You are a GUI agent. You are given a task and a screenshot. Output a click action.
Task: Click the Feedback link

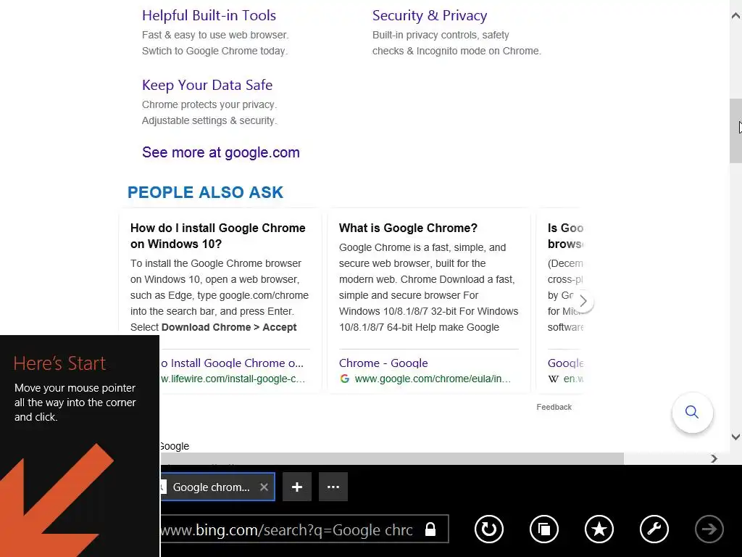[x=554, y=407]
